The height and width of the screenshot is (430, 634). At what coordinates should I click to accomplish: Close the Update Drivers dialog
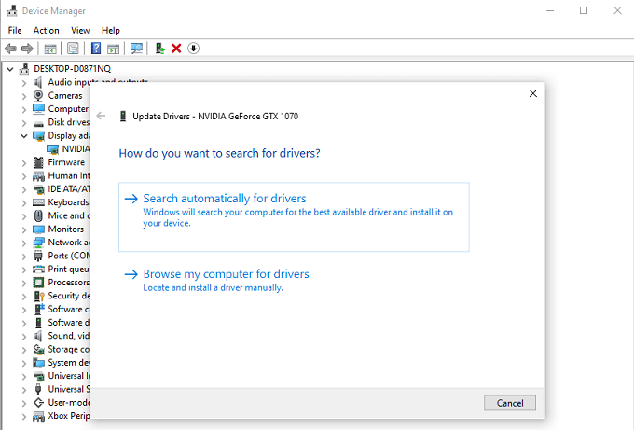[533, 93]
